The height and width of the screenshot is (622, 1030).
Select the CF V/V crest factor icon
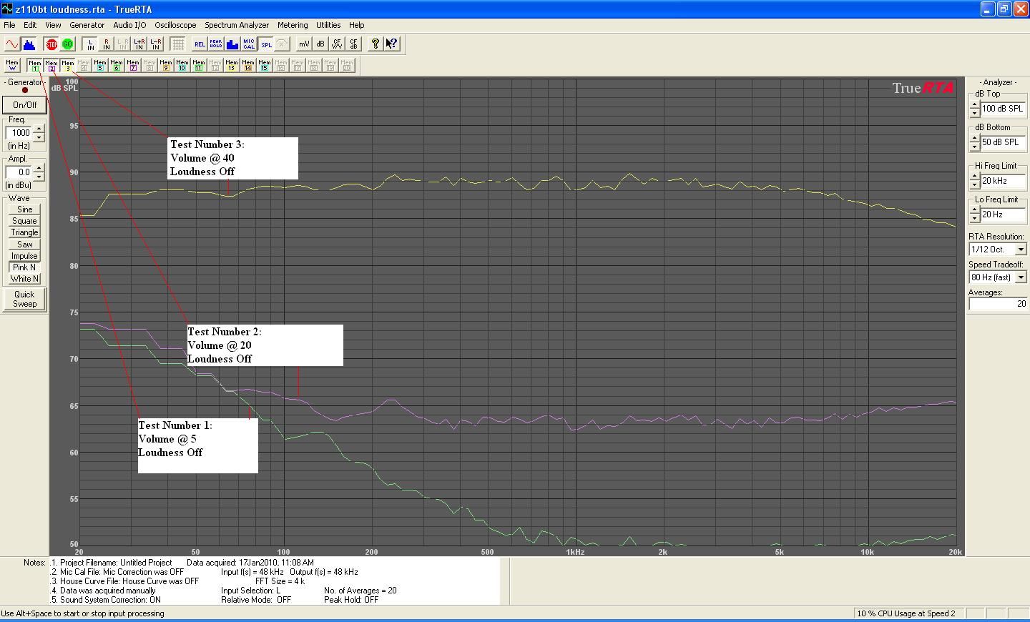click(x=337, y=44)
